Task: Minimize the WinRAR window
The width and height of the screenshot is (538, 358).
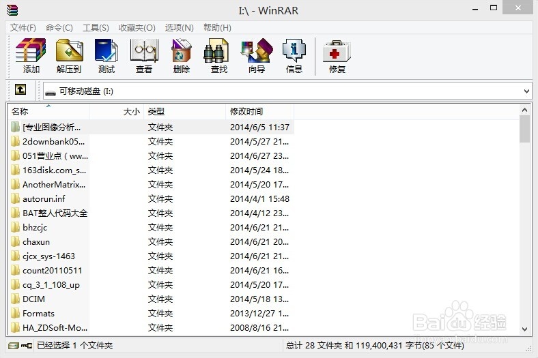Action: [x=475, y=9]
